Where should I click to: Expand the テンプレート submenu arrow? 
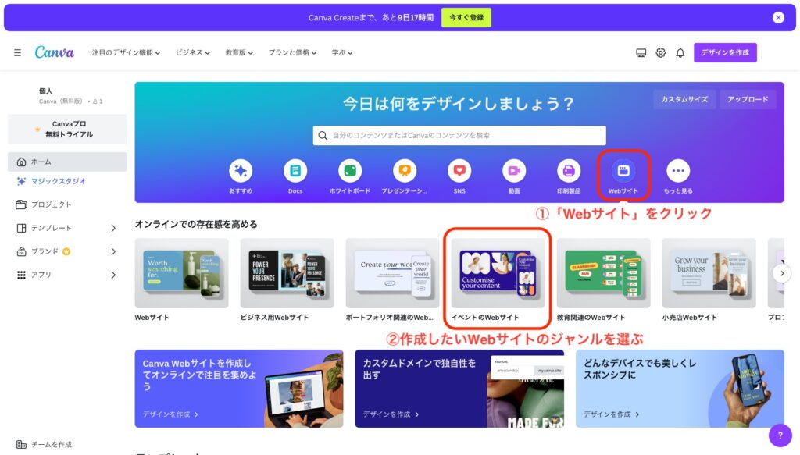113,228
